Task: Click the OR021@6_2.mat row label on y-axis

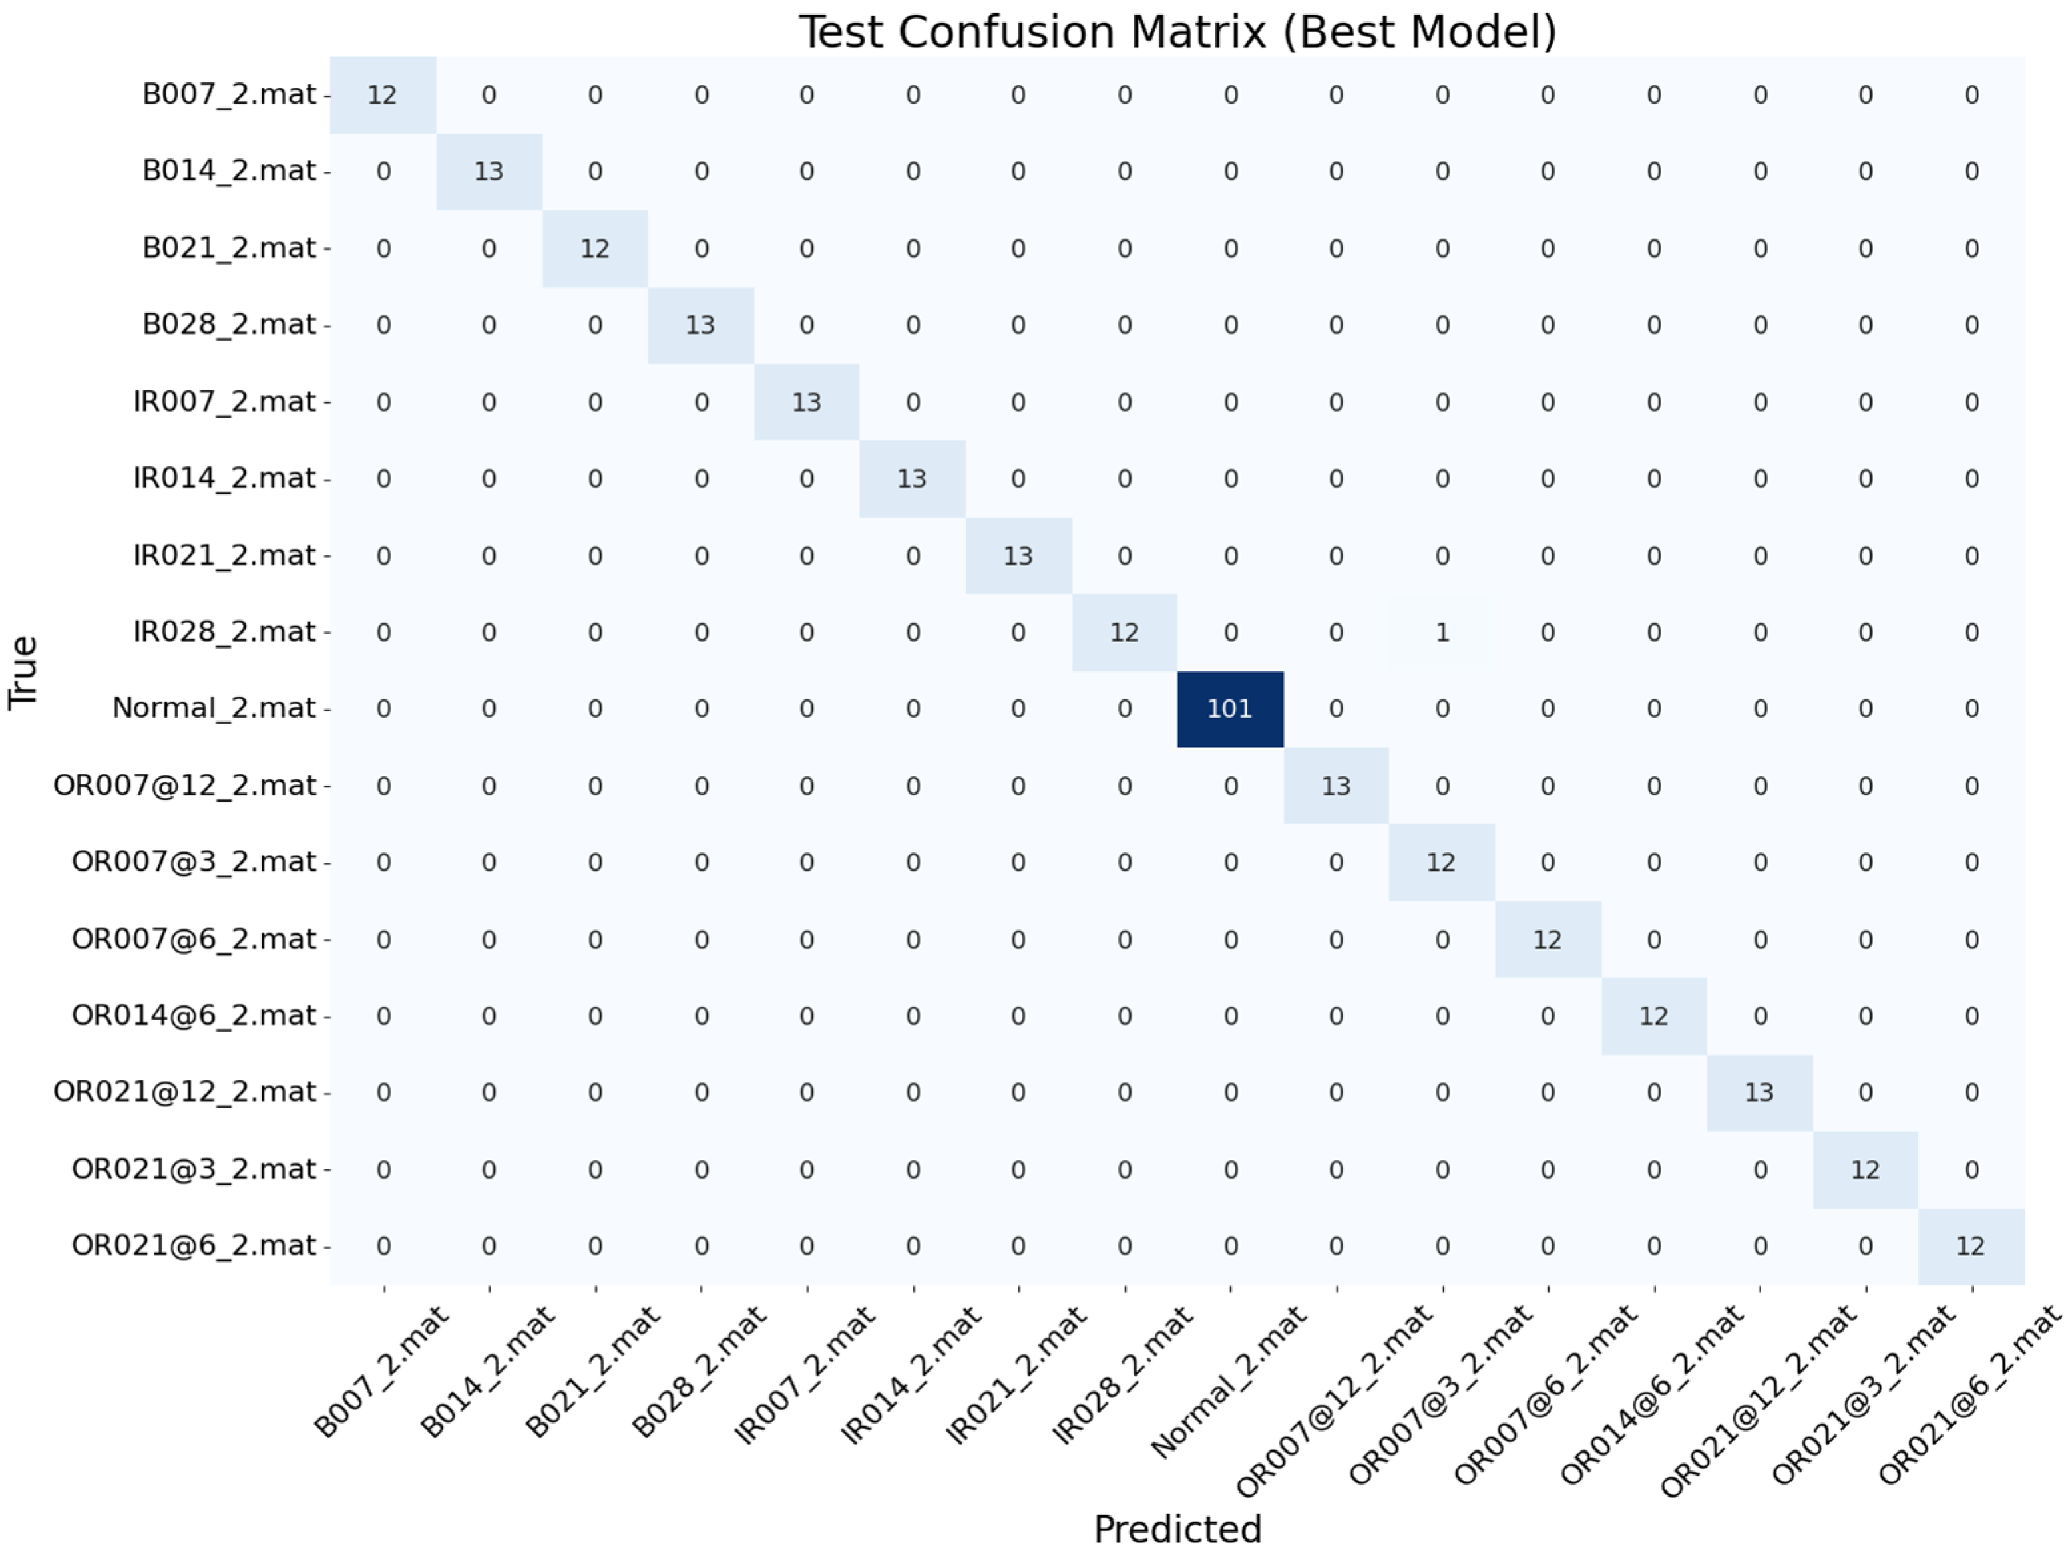Action: coord(194,1245)
